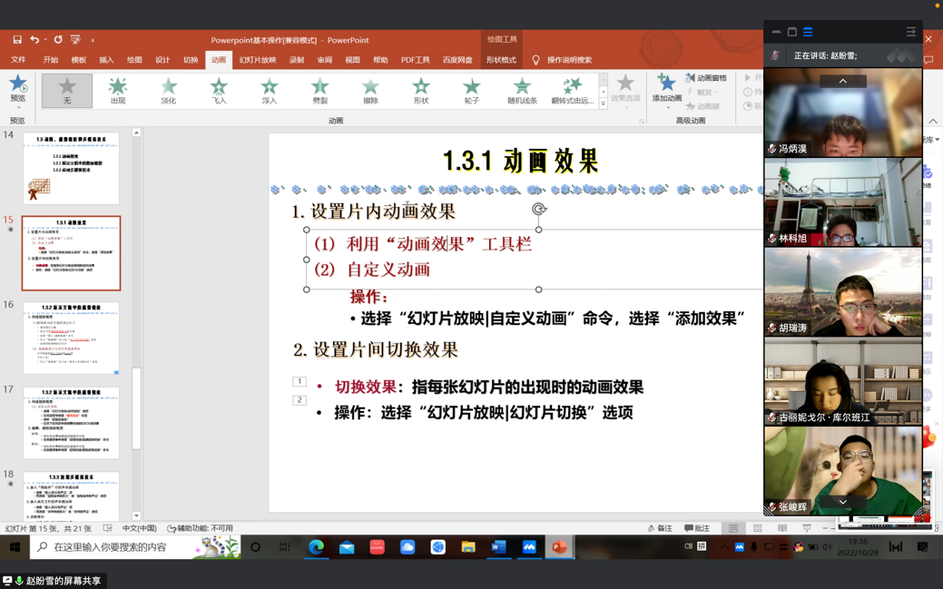Viewport: 943px width, 589px height.
Task: Toggle the 动画窗格 (Animation Pane) panel
Action: (x=706, y=78)
